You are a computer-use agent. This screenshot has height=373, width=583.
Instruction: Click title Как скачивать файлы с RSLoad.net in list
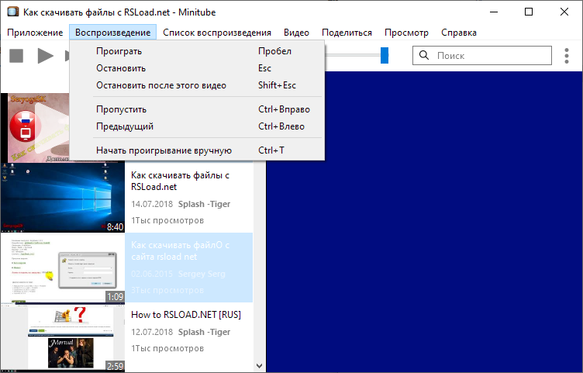pyautogui.click(x=180, y=181)
